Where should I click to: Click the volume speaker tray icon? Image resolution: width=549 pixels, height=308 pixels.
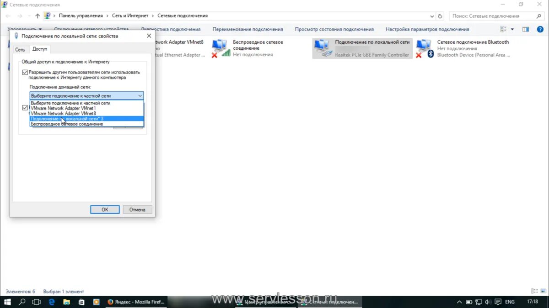click(488, 302)
